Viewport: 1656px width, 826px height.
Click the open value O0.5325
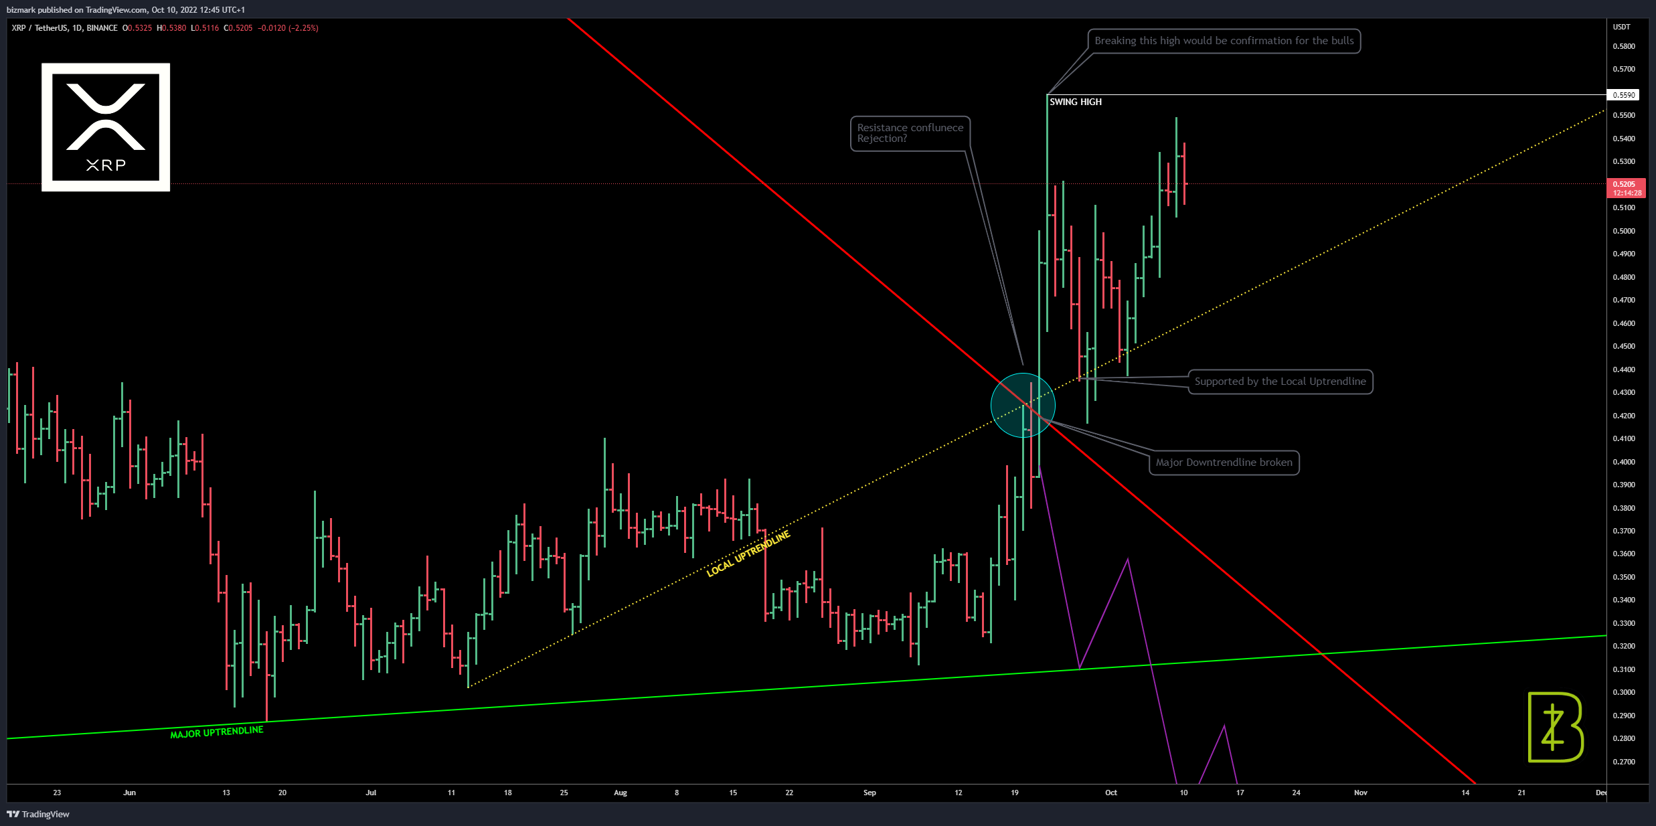coord(137,28)
